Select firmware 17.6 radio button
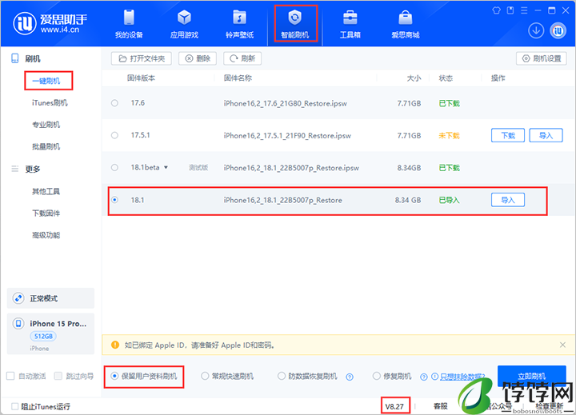 pos(114,103)
